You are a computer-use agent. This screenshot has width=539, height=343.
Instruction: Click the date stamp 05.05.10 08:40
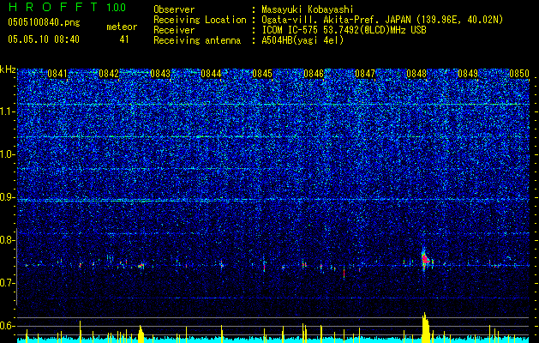click(x=44, y=39)
